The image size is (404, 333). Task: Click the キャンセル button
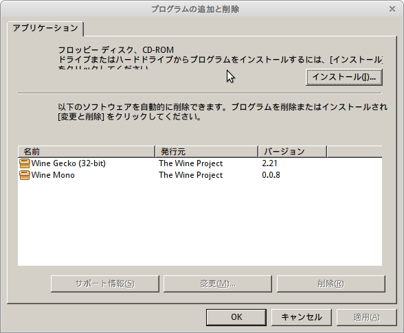302,317
